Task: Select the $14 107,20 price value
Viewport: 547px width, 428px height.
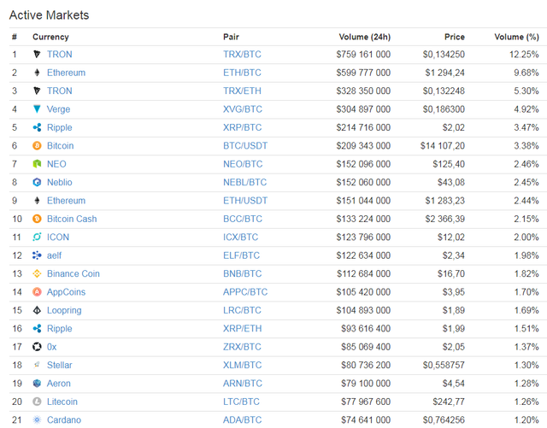Action: pyautogui.click(x=443, y=146)
